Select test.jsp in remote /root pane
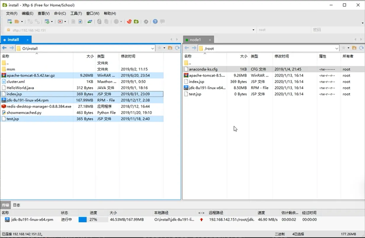 click(274, 94)
